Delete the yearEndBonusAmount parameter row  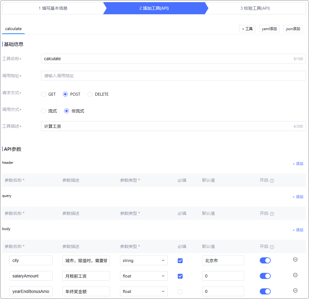coord(295,290)
